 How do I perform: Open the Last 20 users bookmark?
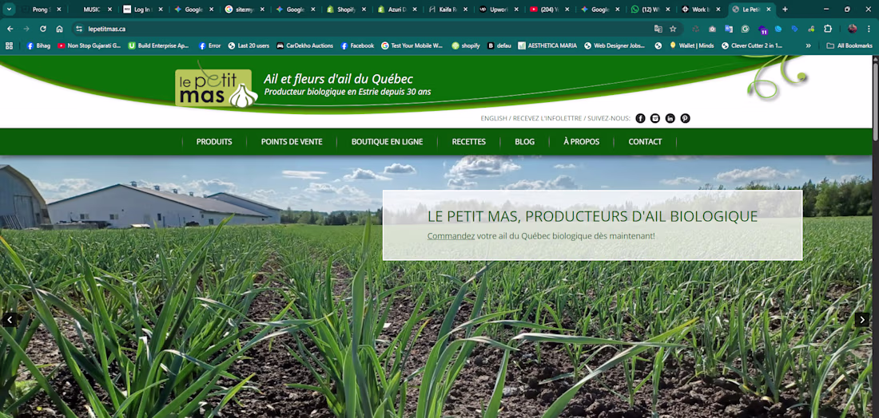[x=249, y=46]
